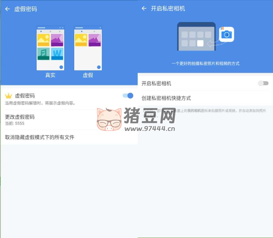The width and height of the screenshot is (273, 238).
Task: Click white highlighted tile in tablet illustration
Action: click(200, 43)
